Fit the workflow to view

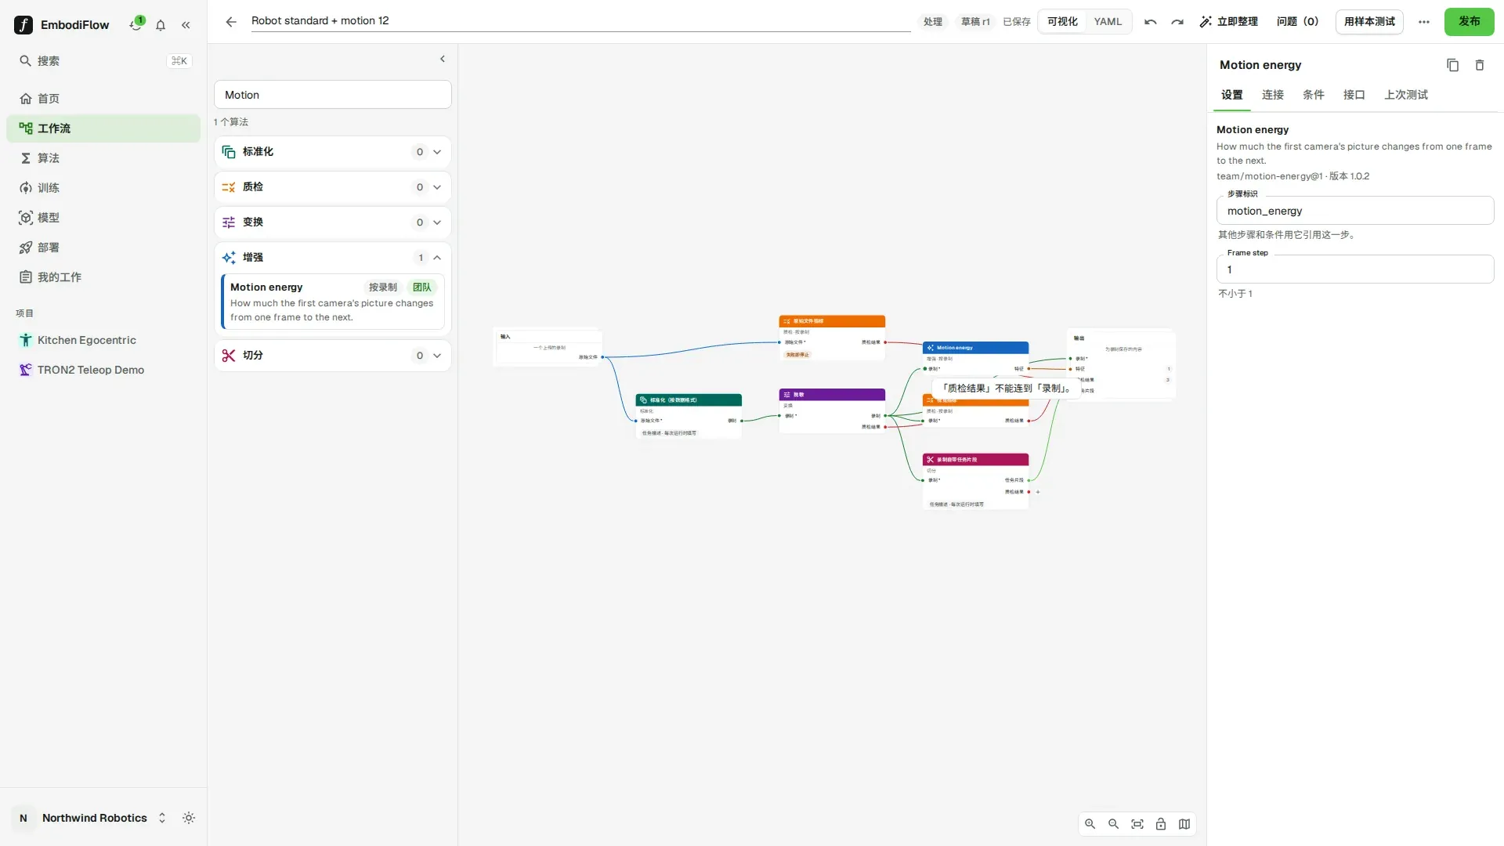tap(1137, 824)
